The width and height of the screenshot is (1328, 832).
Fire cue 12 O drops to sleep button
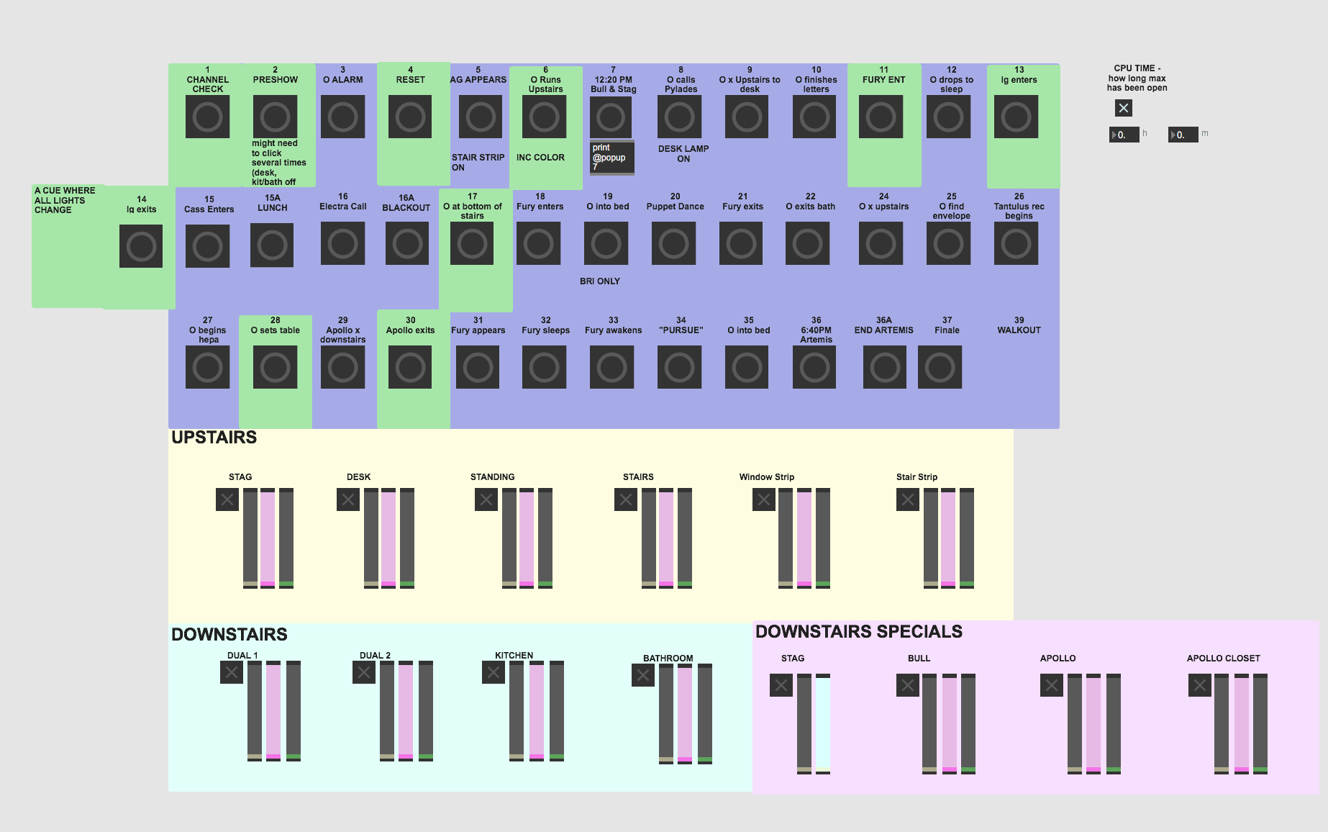tap(948, 117)
